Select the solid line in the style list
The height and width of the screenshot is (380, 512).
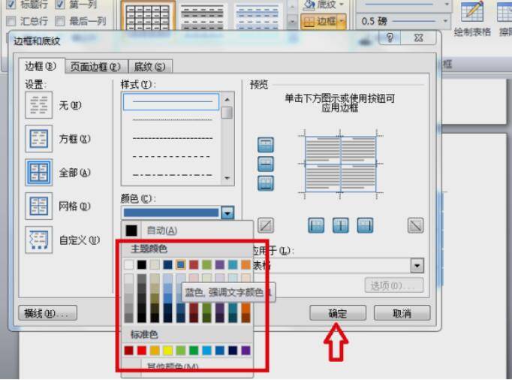(172, 101)
